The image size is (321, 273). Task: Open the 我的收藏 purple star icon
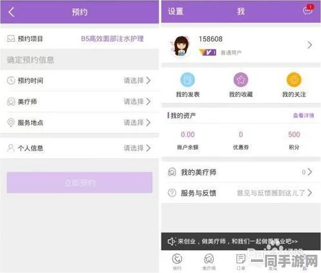pyautogui.click(x=241, y=79)
